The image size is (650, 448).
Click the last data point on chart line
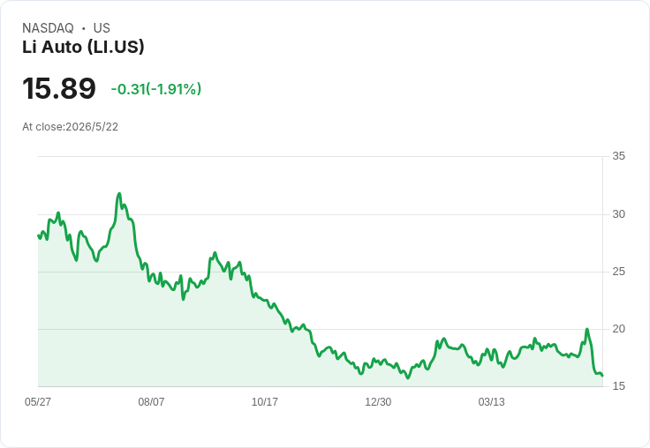click(602, 376)
